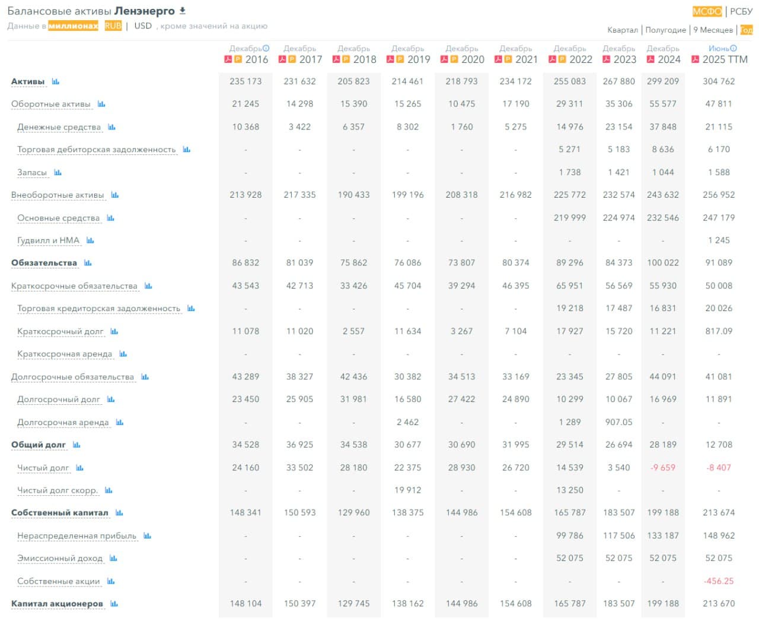Open the chart icon beside Денежные средства

[110, 127]
